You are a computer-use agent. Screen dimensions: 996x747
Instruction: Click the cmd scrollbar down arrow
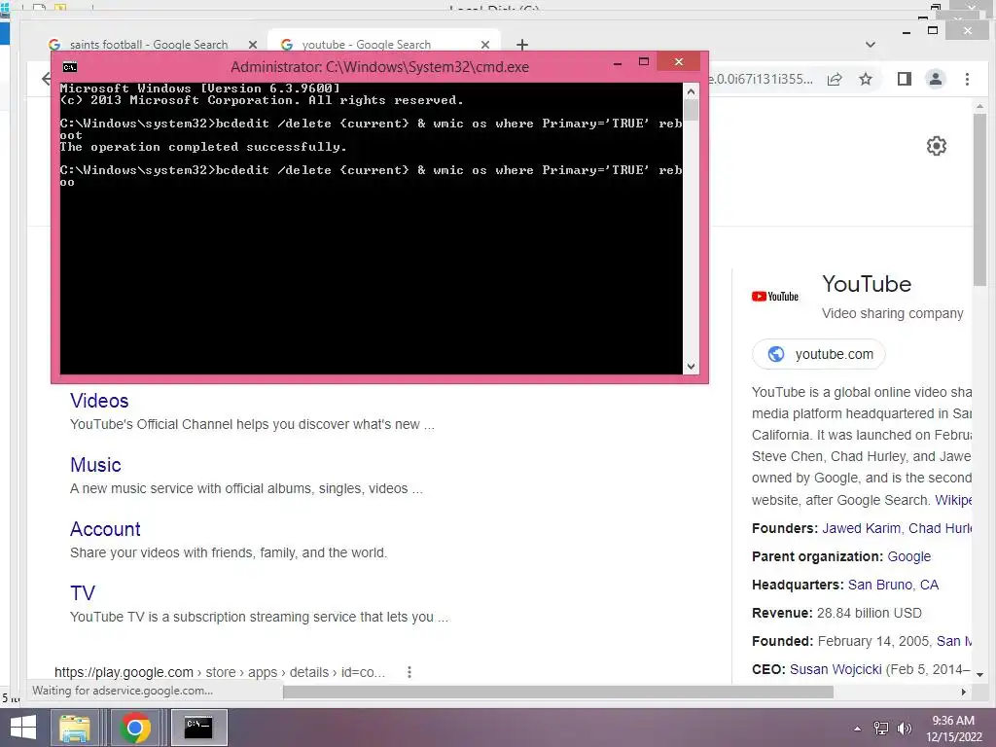click(691, 367)
